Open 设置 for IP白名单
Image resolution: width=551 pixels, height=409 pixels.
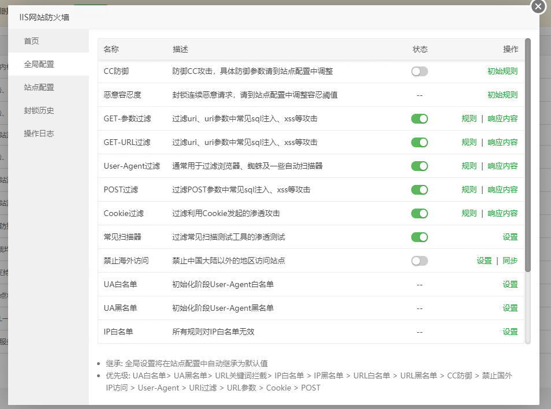(x=510, y=332)
